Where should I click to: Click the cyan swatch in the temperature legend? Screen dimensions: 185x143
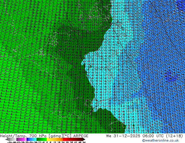tap(36, 139)
